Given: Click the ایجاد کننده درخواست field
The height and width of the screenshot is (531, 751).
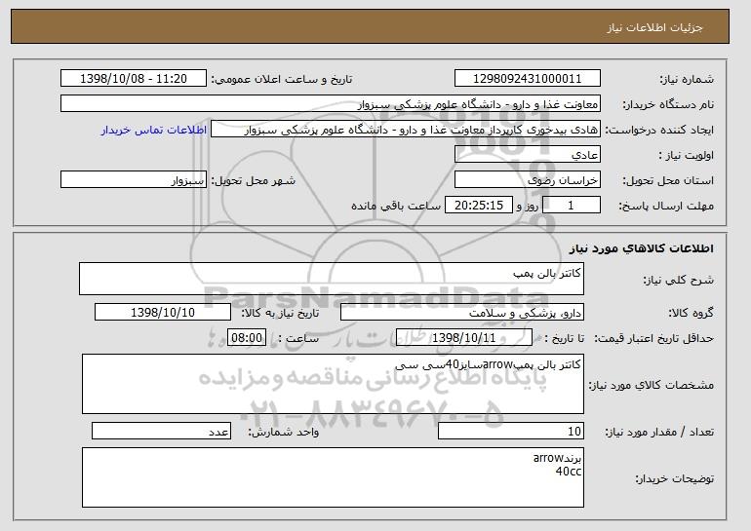Looking at the screenshot, I should 406,130.
